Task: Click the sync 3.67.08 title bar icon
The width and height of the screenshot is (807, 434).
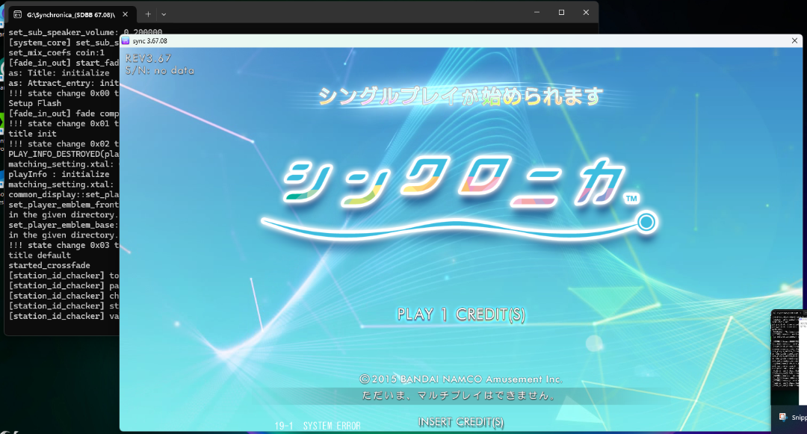Action: (126, 41)
